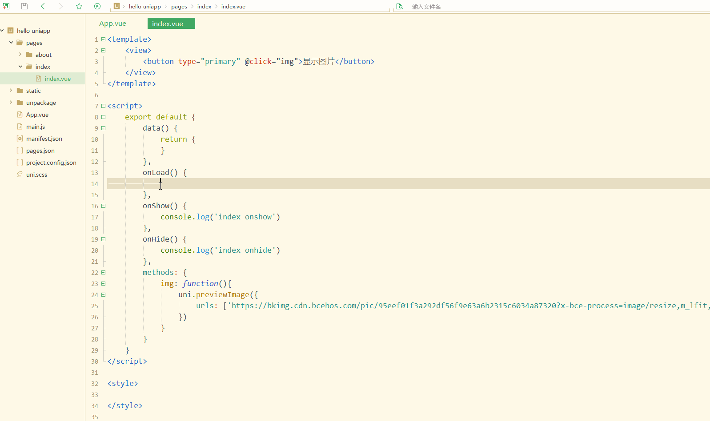Viewport: 710px width, 421px height.
Task: Fold the img function at line 23
Action: coord(103,283)
